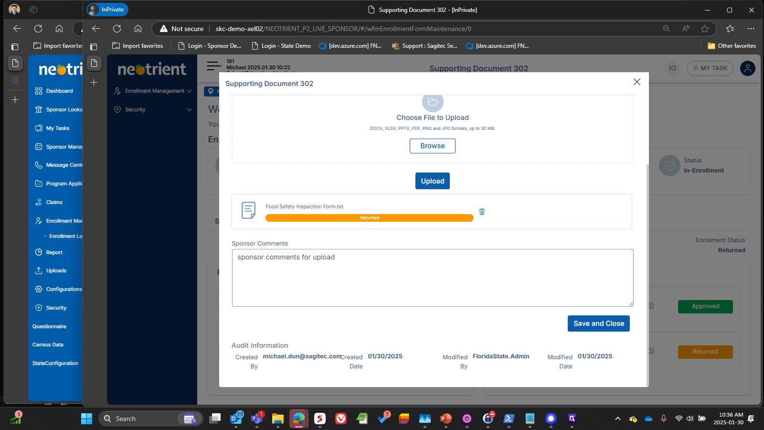Screen dimensions: 764x430
Task: Expand Enrollment Management menu
Action: (154, 91)
